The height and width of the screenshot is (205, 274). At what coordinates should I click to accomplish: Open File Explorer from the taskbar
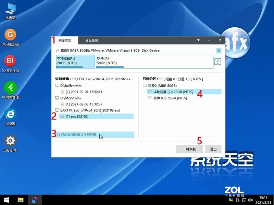(21, 200)
